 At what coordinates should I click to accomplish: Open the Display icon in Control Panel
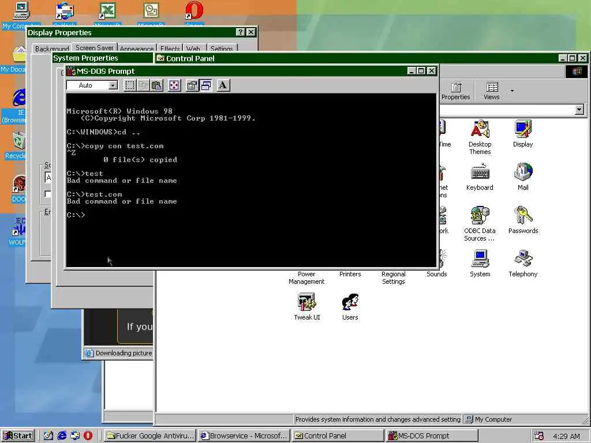click(x=523, y=134)
